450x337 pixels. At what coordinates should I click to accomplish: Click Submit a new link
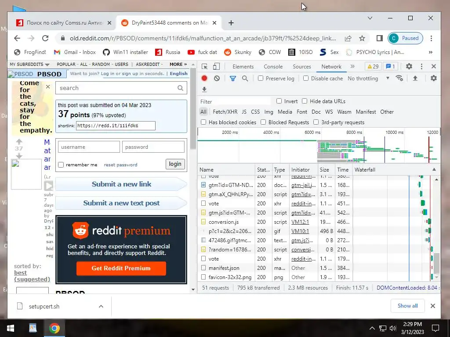121,184
